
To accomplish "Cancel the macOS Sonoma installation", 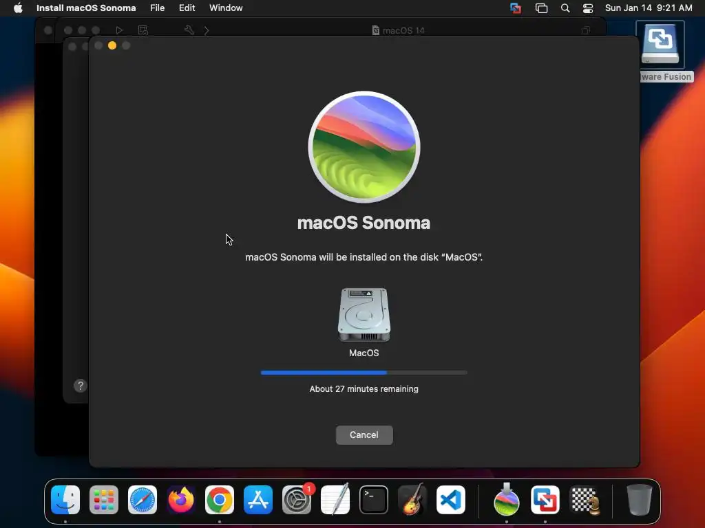I will pyautogui.click(x=364, y=434).
